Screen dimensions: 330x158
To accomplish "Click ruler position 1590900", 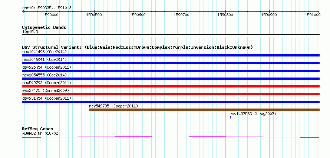I will pos(269,15).
